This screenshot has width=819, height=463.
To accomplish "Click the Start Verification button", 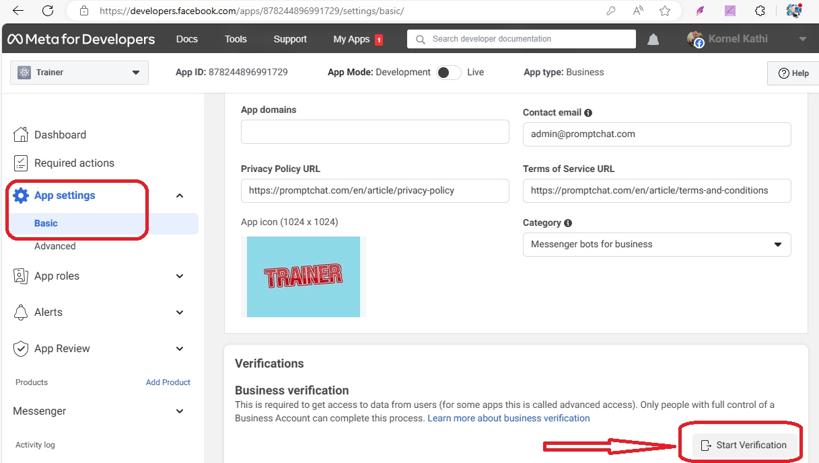I will 744,445.
